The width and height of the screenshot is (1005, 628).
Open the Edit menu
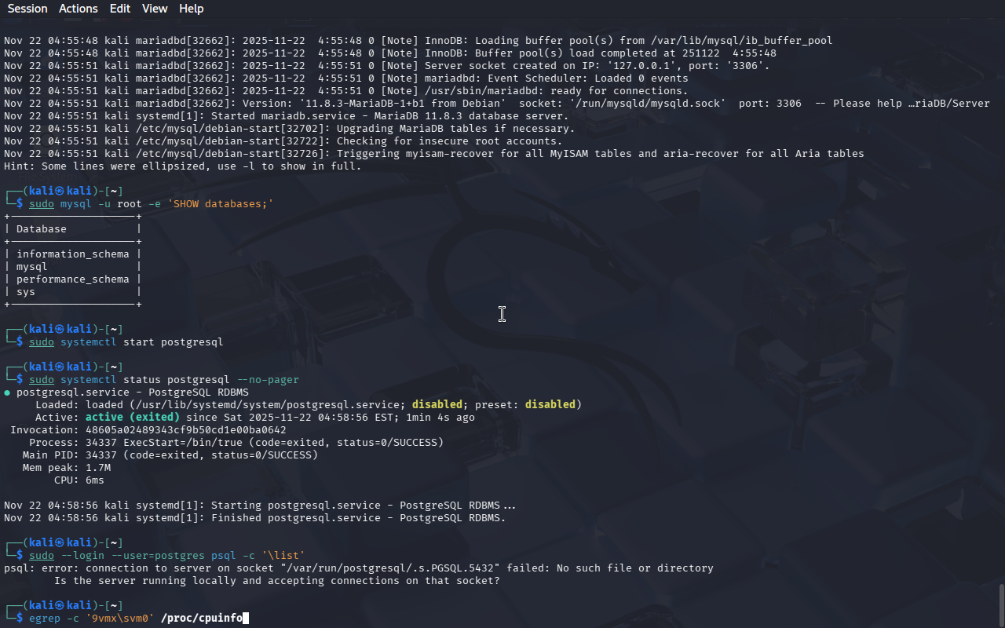pyautogui.click(x=120, y=9)
